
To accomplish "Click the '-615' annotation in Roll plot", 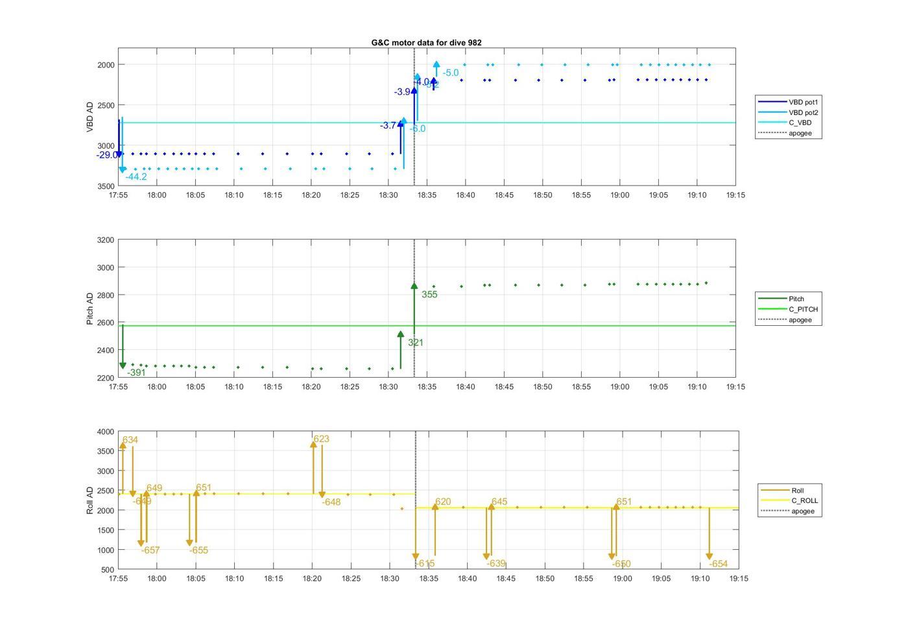I will (x=425, y=563).
